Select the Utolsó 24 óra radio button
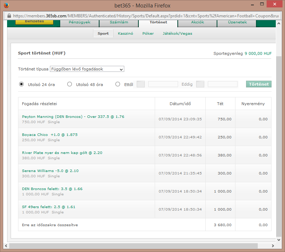Viewport: 285px width, 252px height. coord(22,84)
